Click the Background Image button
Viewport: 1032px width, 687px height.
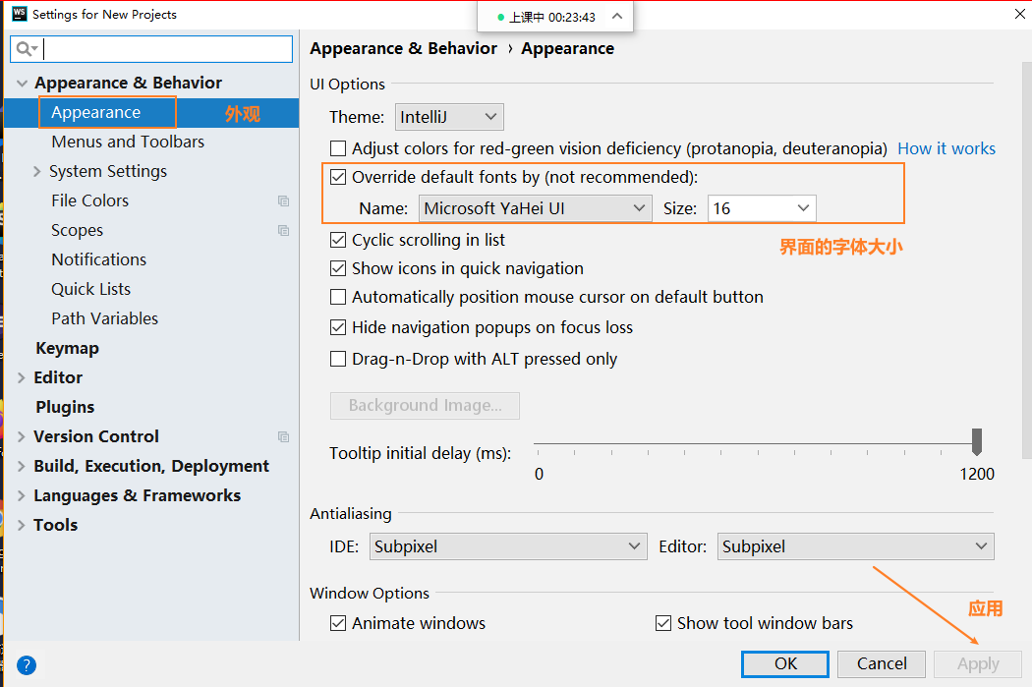425,405
